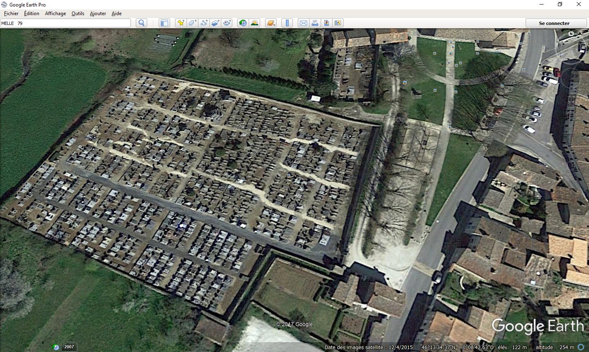This screenshot has width=589, height=352.
Task: Click the imagery date text in status bar
Action: click(x=369, y=347)
